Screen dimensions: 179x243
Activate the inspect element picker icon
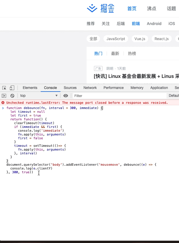4,88
